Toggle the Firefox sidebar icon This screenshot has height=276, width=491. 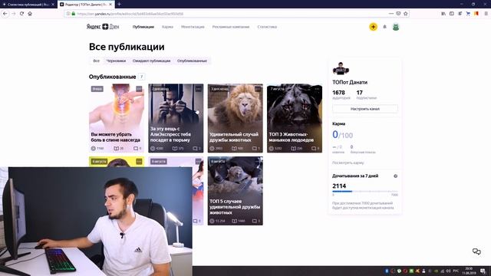[x=452, y=14]
